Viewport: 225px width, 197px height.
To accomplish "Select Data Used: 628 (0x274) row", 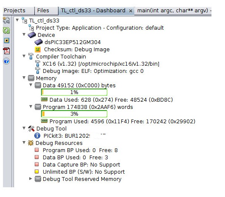I will [111, 100].
